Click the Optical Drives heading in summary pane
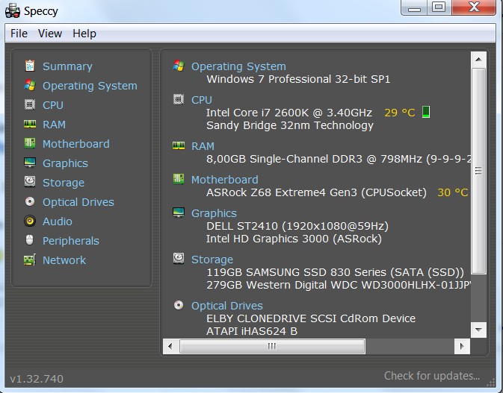The height and width of the screenshot is (393, 503). pos(227,306)
